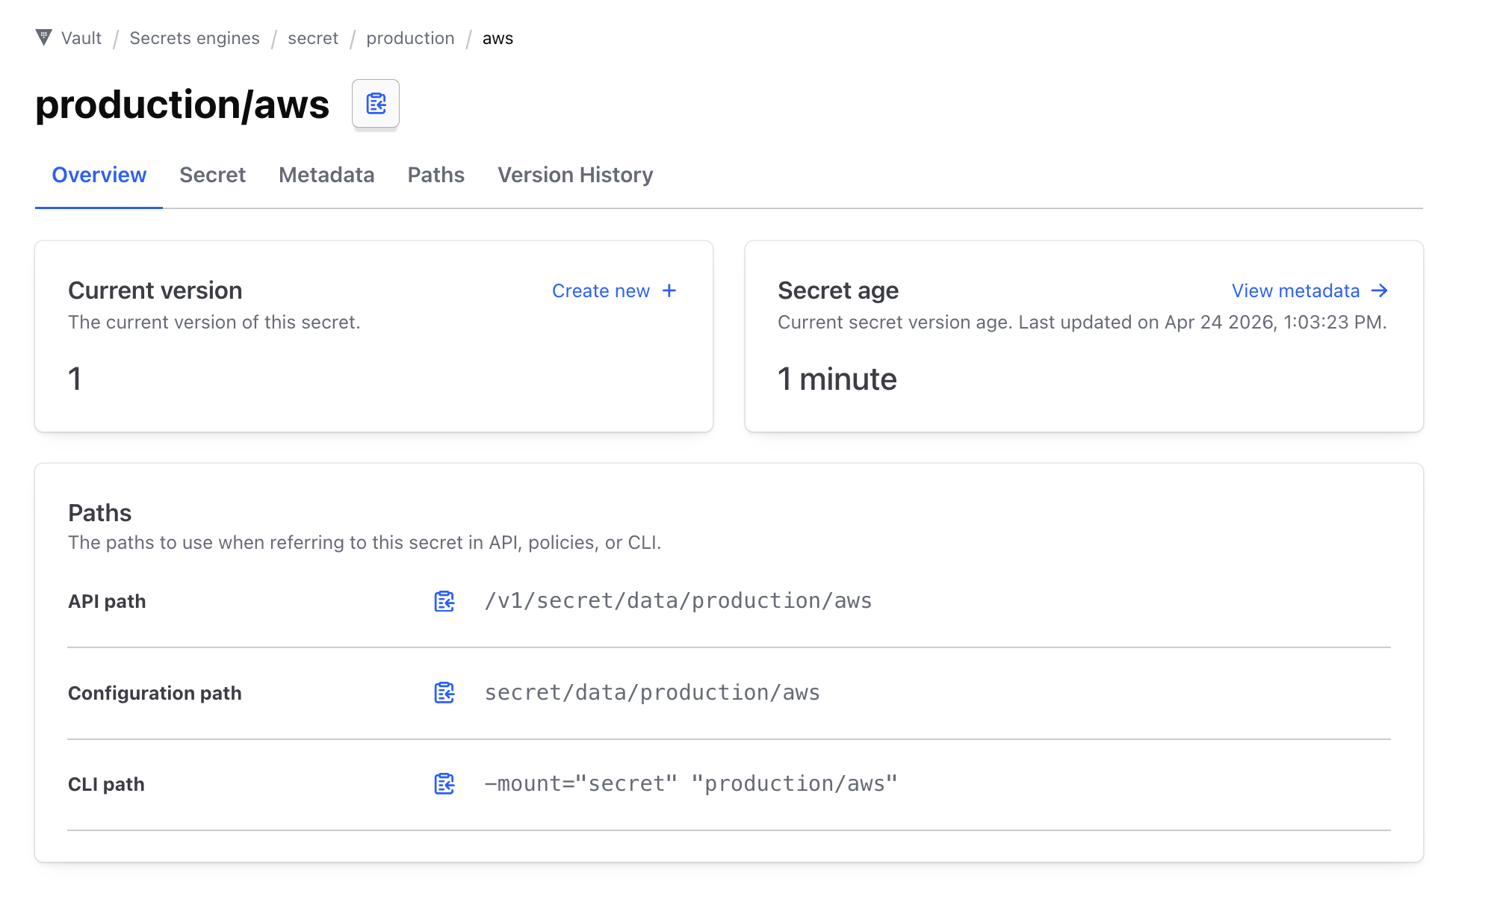1500x914 pixels.
Task: Click the /v1/secret/data/production/aws path text
Action: [678, 601]
